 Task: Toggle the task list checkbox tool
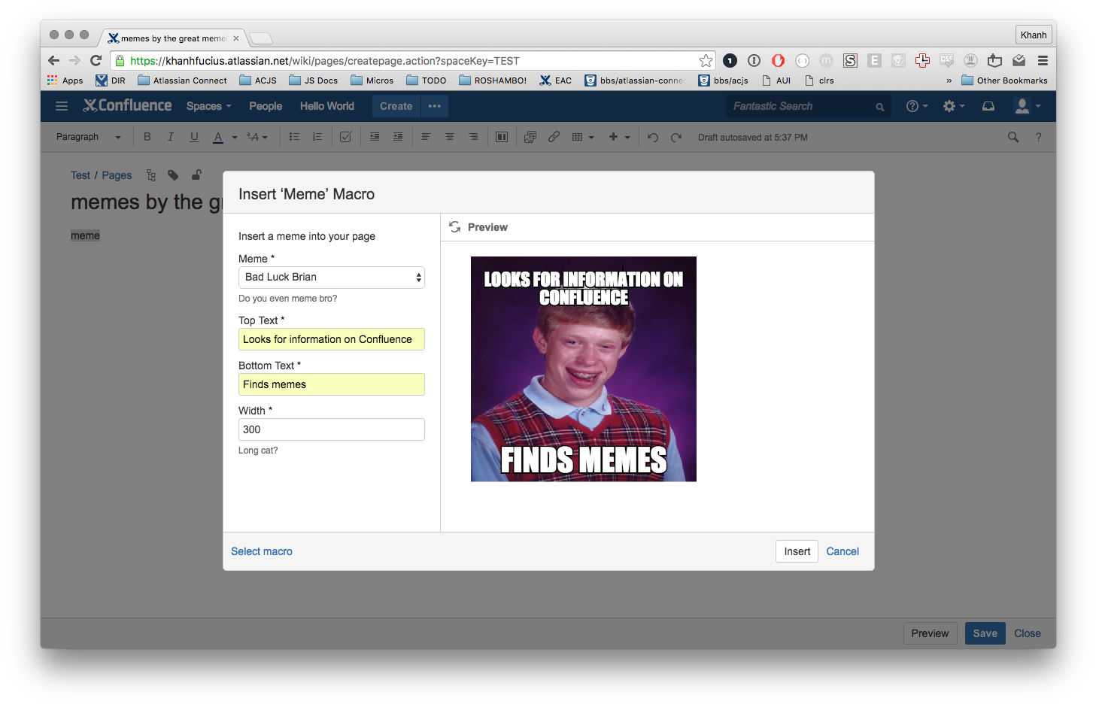(x=345, y=137)
